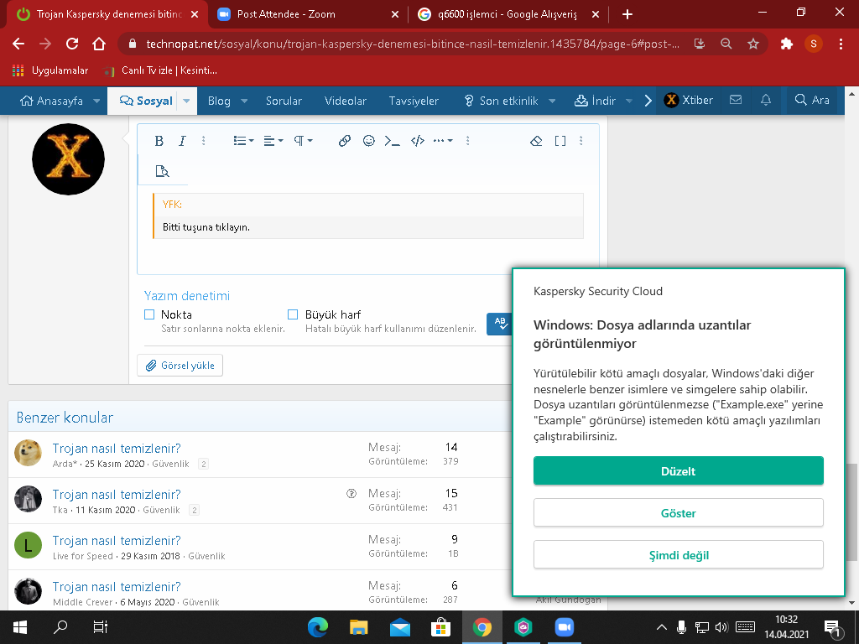859x644 pixels.
Task: Open the Videolar menu item
Action: coord(345,101)
